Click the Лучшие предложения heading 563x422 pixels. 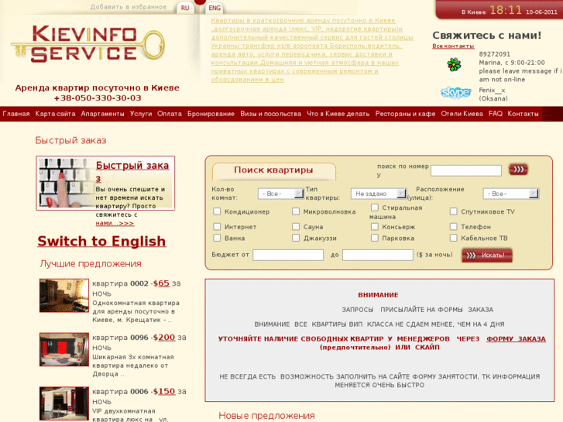91,263
